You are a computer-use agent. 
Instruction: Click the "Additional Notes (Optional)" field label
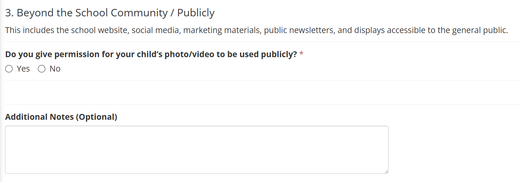61,117
